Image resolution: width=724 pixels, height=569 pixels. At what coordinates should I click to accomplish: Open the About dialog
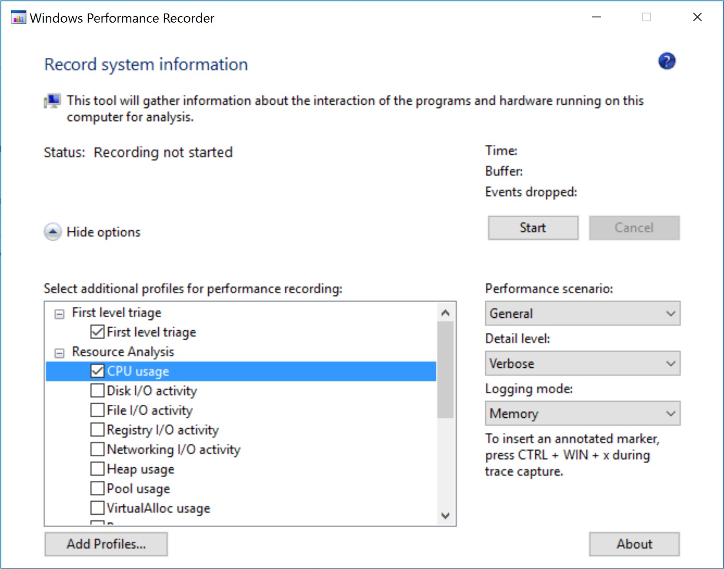(x=634, y=544)
